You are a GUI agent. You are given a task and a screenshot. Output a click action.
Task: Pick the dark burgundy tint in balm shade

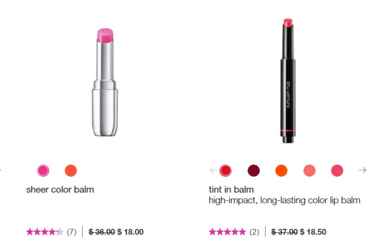tap(254, 170)
